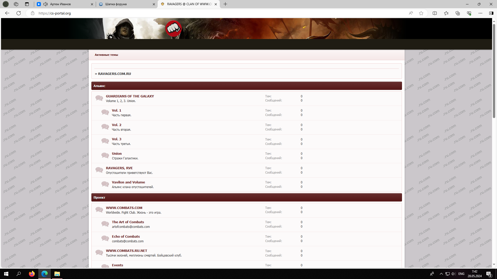The image size is (497, 279).
Task: Click the Альянс category header
Action: [247, 86]
